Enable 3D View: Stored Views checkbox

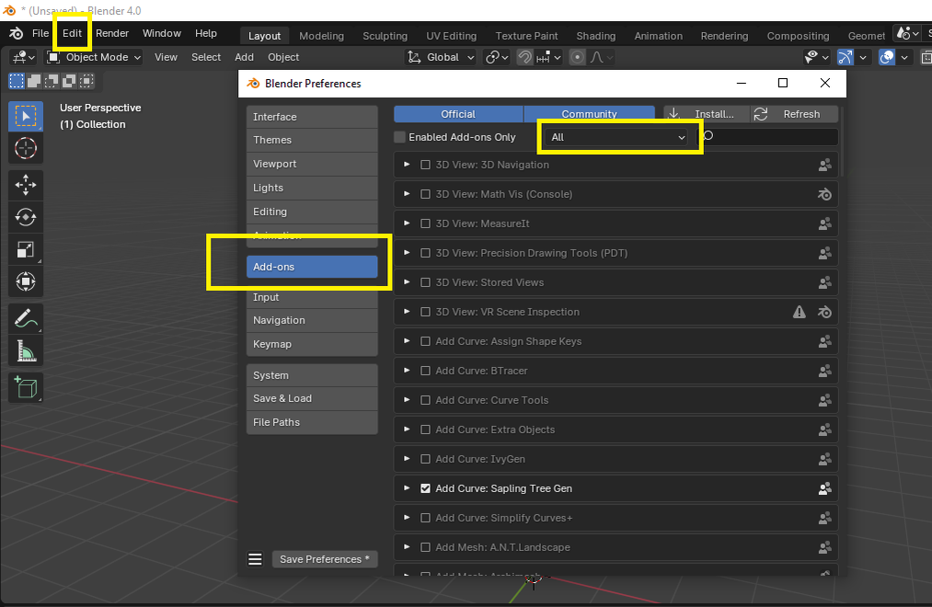pos(426,282)
